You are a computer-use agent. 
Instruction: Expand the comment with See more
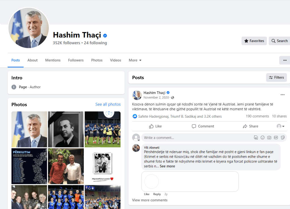pos(167,166)
